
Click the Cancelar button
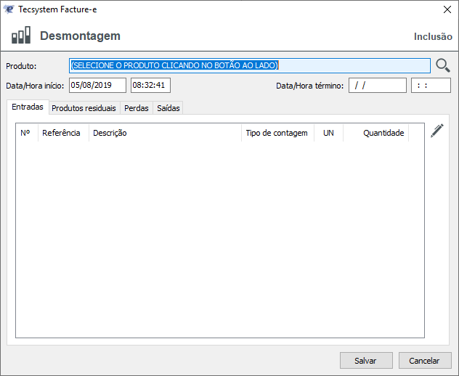[x=424, y=360]
